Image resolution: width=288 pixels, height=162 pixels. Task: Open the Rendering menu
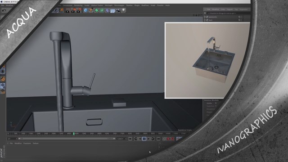(x=78, y=5)
